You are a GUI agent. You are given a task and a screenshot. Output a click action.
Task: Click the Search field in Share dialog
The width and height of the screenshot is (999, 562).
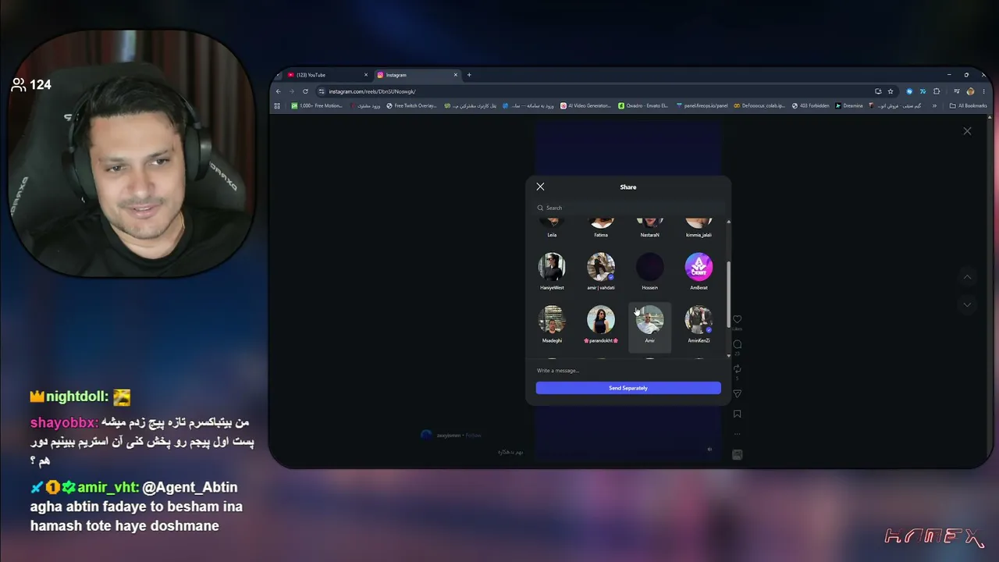tap(628, 208)
